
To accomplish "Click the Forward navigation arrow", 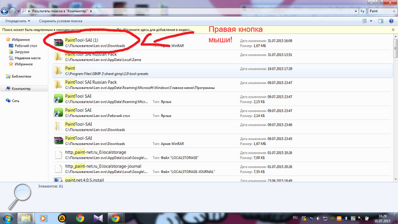I will pyautogui.click(x=12, y=11).
